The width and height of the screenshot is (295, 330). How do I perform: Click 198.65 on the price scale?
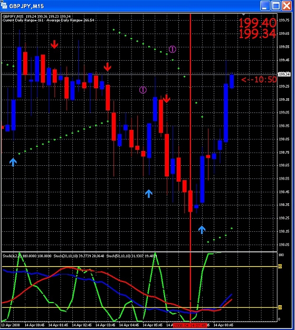click(284, 165)
